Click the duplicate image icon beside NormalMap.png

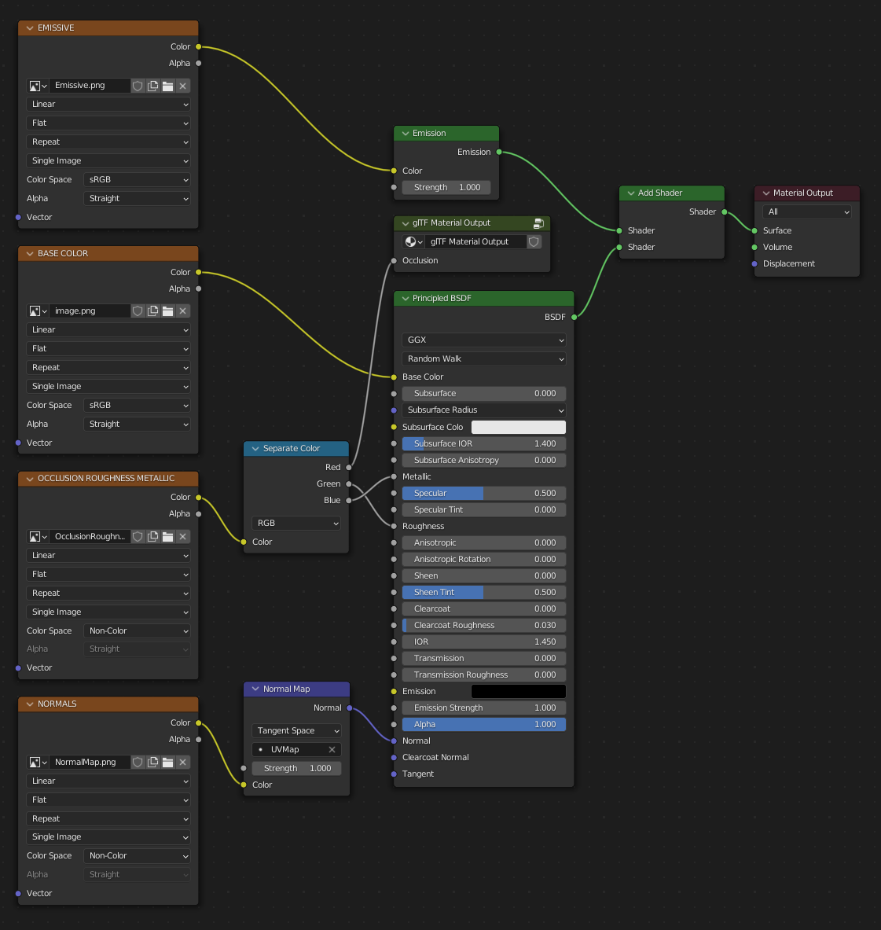pyautogui.click(x=152, y=762)
